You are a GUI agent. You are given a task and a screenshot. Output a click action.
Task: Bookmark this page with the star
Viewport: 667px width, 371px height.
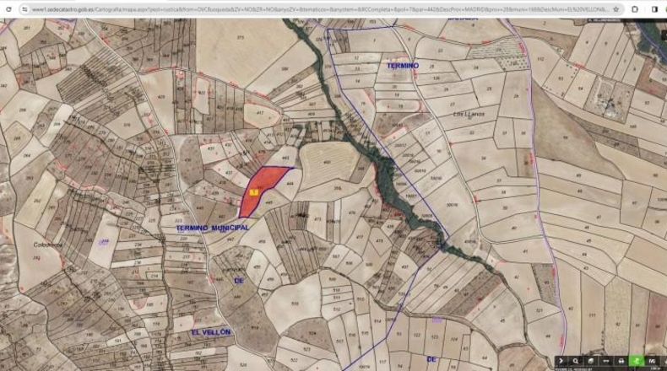615,9
